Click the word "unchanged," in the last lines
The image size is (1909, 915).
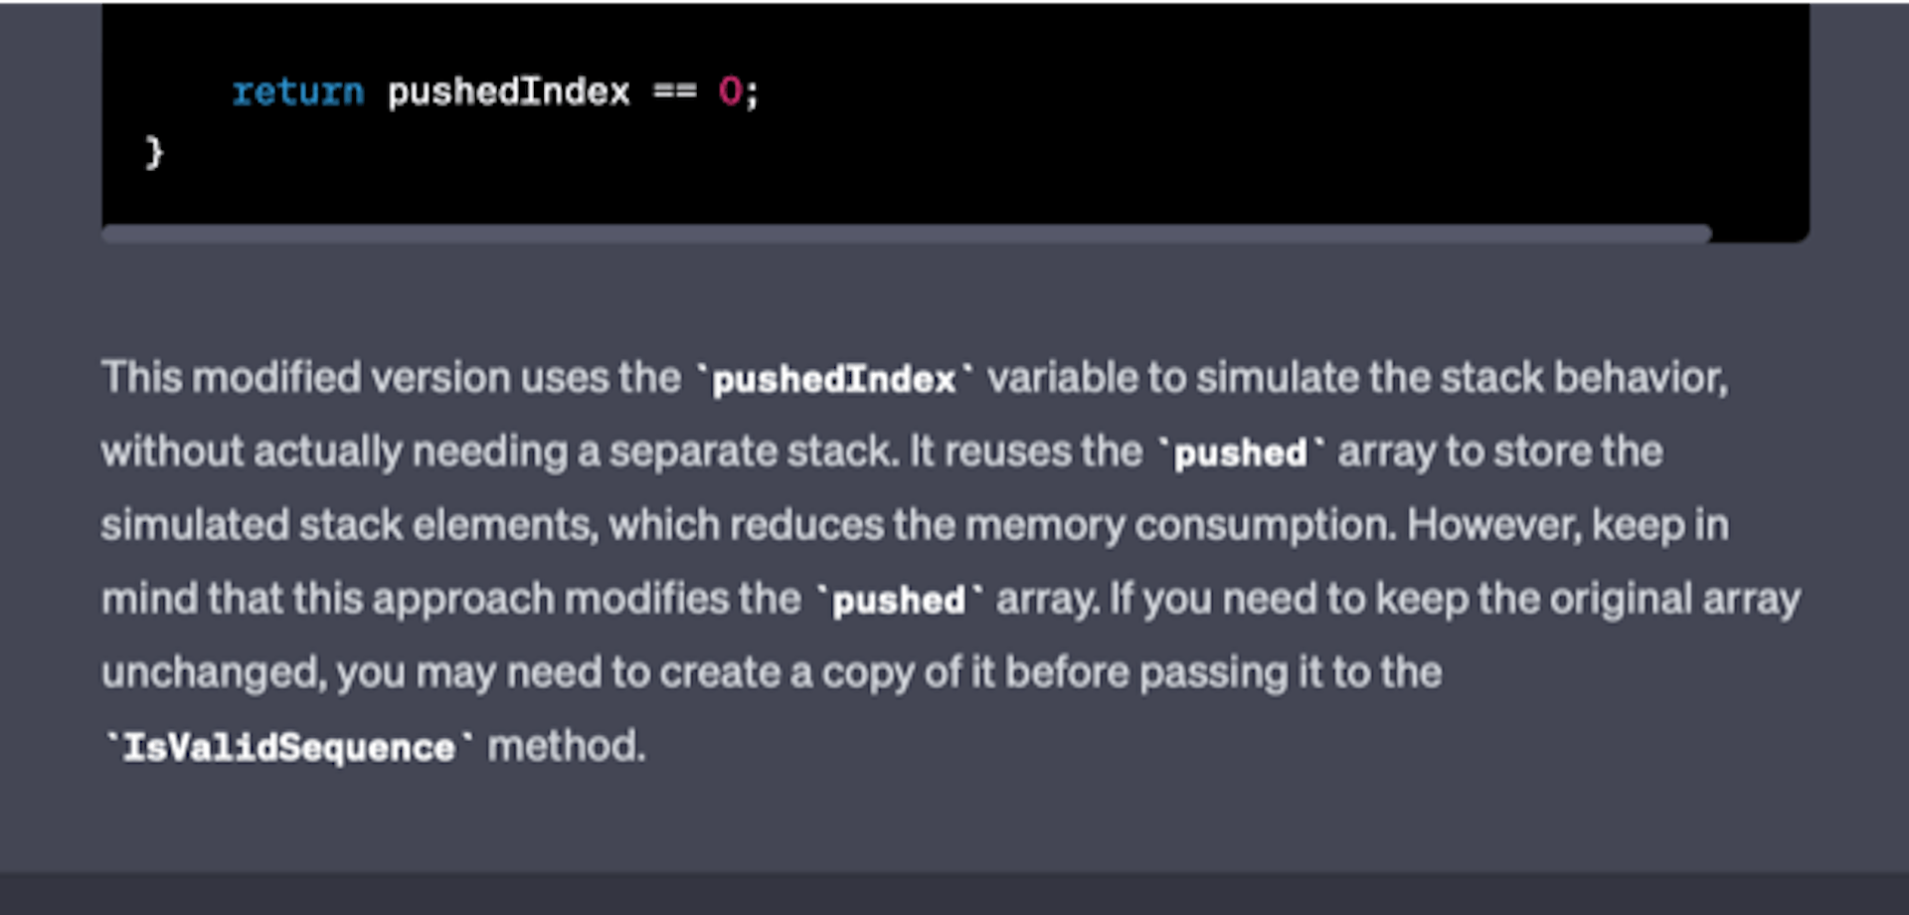pos(213,673)
